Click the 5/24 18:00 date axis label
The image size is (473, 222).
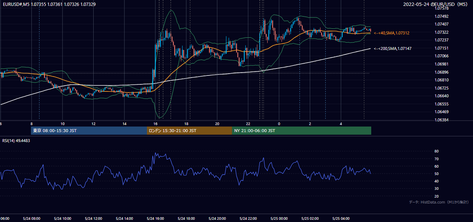186,218
